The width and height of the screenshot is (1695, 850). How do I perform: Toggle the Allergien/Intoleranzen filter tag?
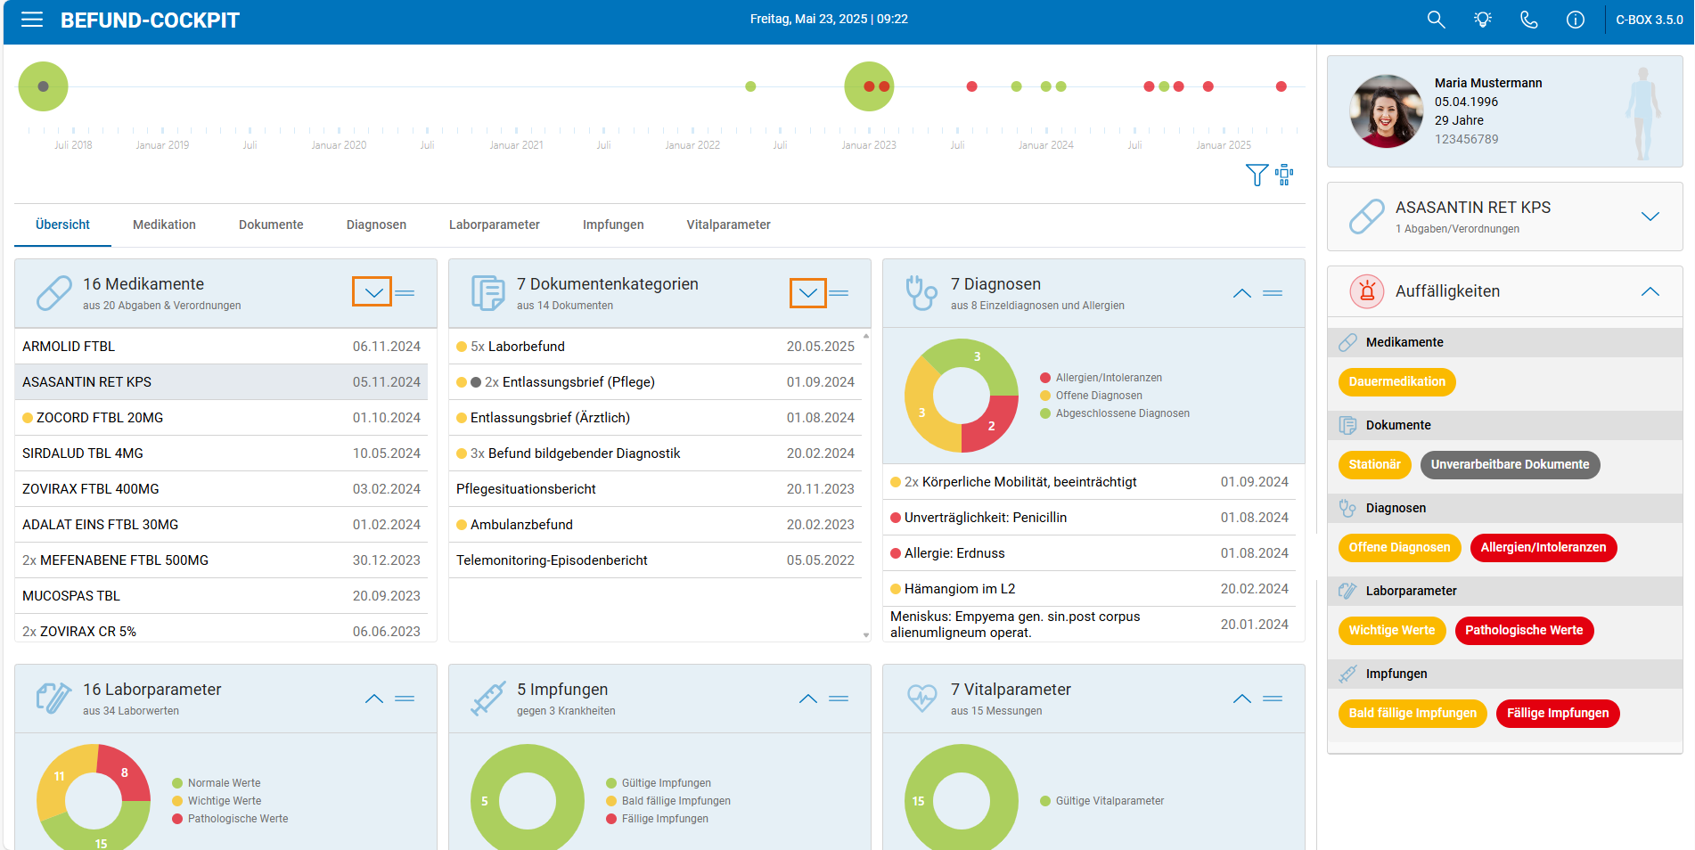(1543, 547)
